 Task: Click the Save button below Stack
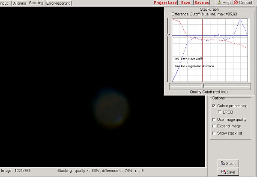227,172
